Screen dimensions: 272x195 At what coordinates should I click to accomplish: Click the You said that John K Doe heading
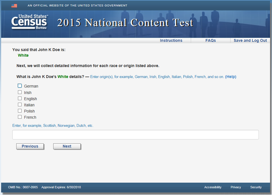pyautogui.click(x=39, y=50)
